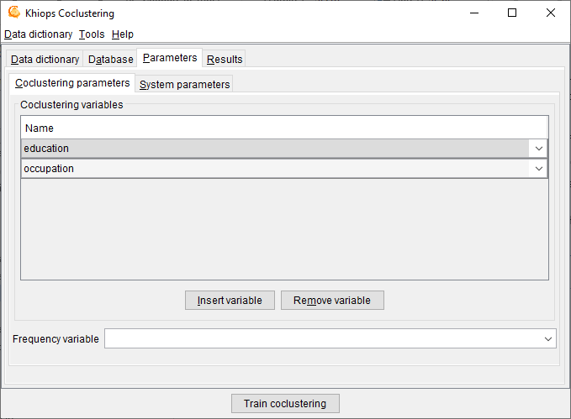Open the Help menu
Viewport: 571px width, 419px height.
pos(123,34)
